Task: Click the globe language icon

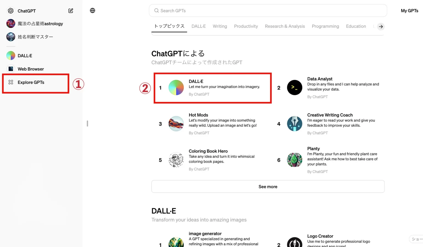Action: 93,10
